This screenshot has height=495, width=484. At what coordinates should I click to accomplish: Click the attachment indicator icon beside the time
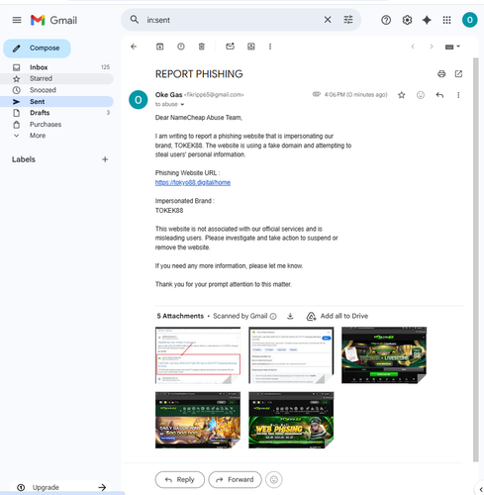[317, 94]
